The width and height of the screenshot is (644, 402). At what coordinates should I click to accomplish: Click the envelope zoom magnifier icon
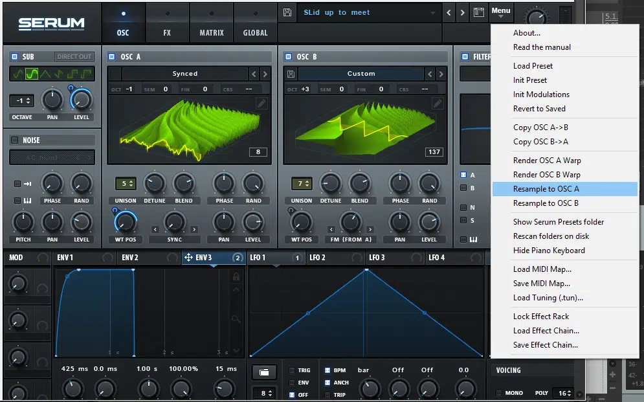click(x=236, y=318)
